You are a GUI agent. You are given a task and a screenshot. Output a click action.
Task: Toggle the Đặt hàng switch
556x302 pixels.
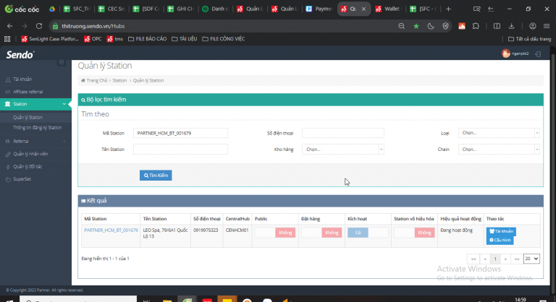click(321, 233)
